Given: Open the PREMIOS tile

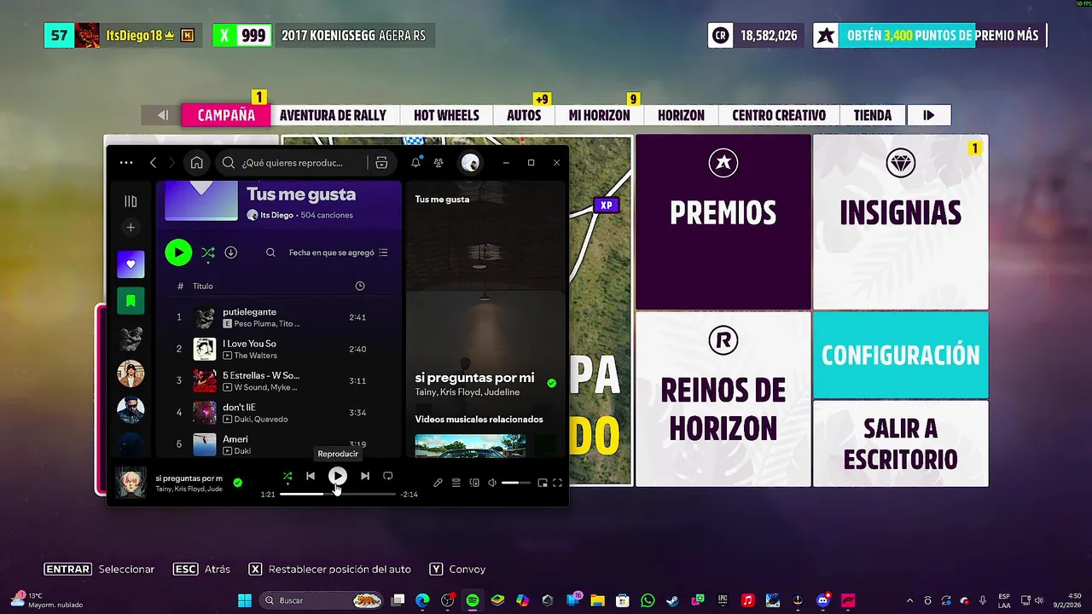Looking at the screenshot, I should click(723, 222).
